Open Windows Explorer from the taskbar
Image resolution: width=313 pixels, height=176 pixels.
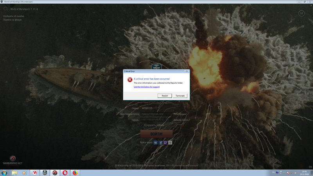[x=14, y=173]
